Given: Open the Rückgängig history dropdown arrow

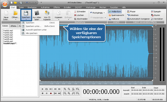Looking at the screenshot, I should 104,13.
